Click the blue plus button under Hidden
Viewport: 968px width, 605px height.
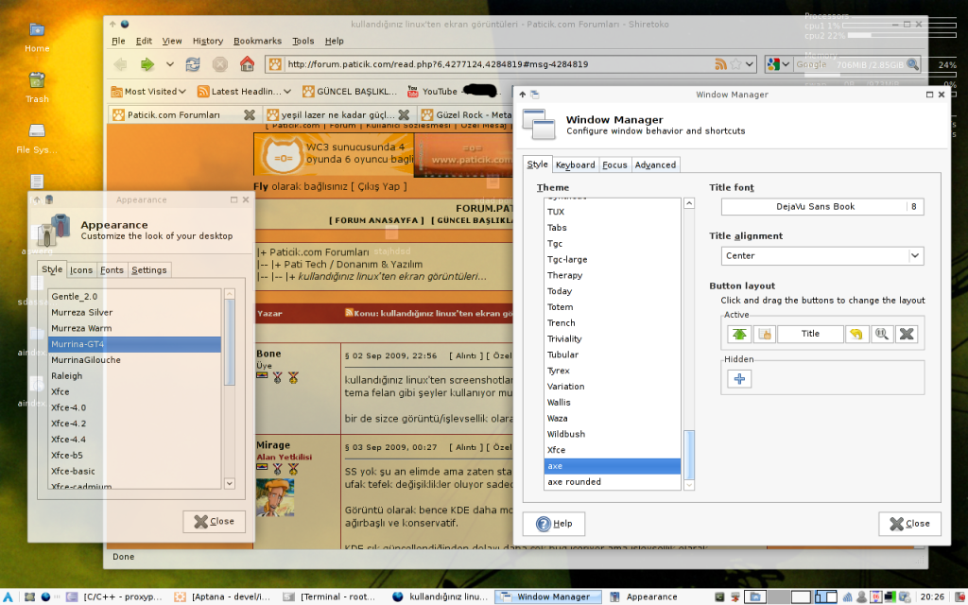(x=738, y=378)
